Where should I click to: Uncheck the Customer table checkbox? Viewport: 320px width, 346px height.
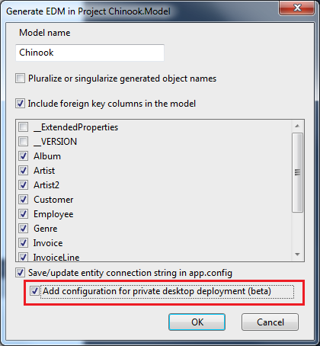(24, 199)
